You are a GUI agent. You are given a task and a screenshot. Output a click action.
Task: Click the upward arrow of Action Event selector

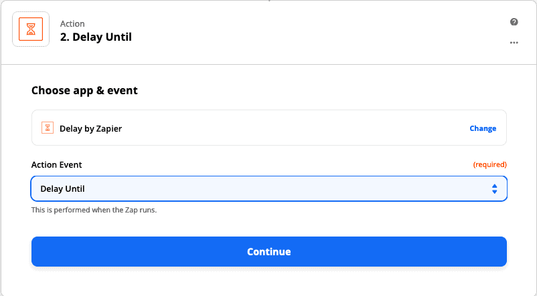[494, 186]
